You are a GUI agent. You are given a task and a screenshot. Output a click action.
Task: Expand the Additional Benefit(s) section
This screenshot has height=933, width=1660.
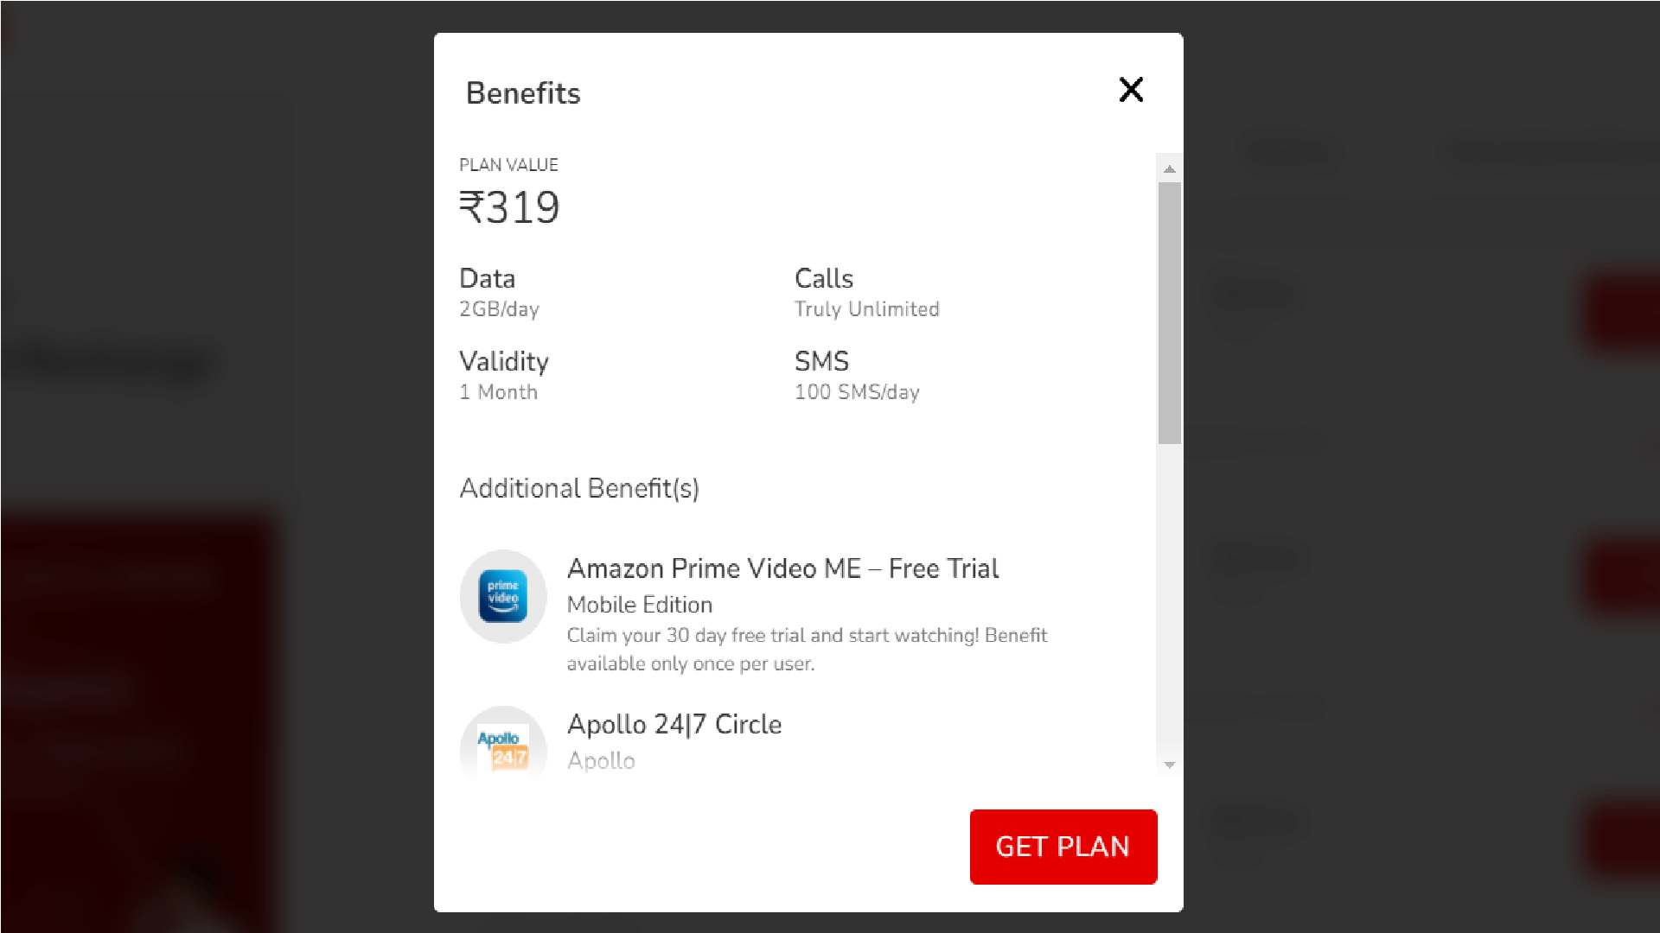[578, 488]
